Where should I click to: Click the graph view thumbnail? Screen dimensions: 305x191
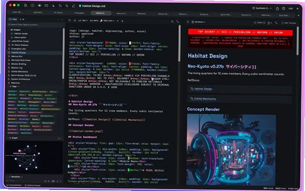pos(34,157)
